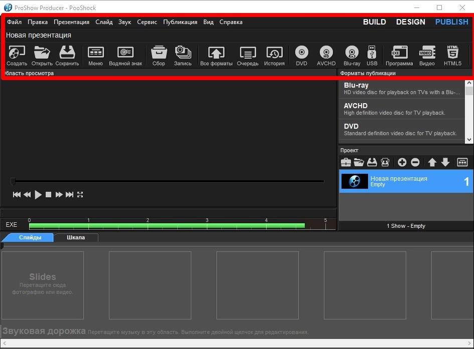Choose the Blu-ray toolbar icon

[x=352, y=56]
